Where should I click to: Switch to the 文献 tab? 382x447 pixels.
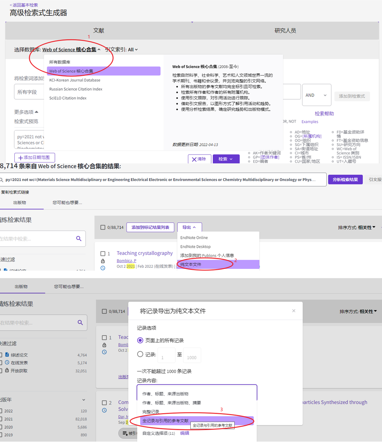tap(99, 30)
